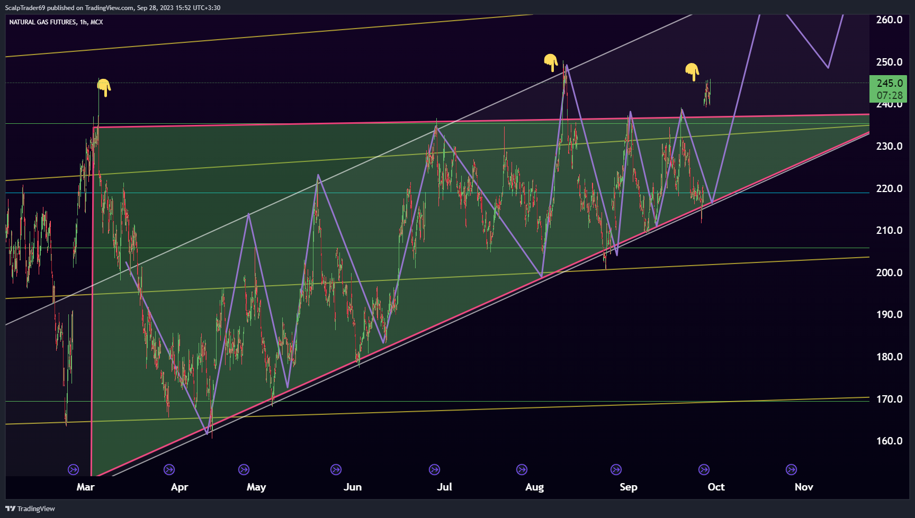This screenshot has height=518, width=915.
Task: Click the NATURAL GAS FUTURES, 1h, MCX title
Action: tap(56, 22)
